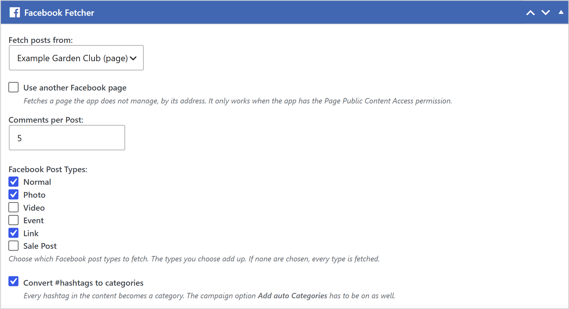Click the Convert #hashtags to categories label
This screenshot has height=309, width=569.
point(84,283)
